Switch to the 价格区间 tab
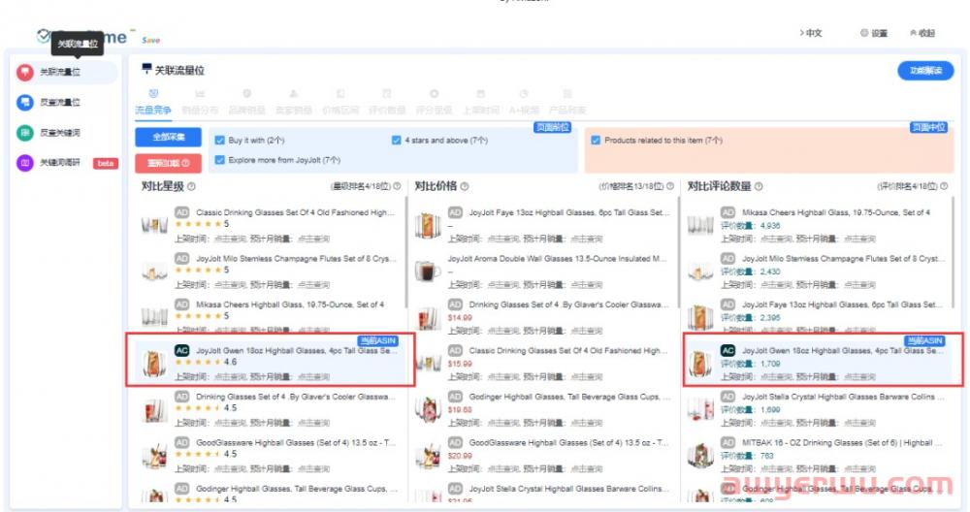Screen dimensions: 970x512 pos(340,111)
